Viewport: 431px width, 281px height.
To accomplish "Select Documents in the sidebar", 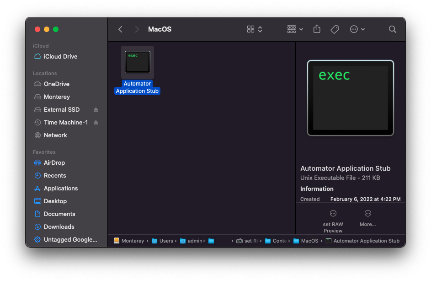I will coord(59,214).
